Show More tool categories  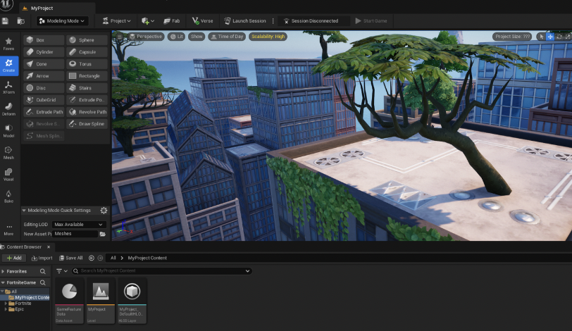(8, 230)
